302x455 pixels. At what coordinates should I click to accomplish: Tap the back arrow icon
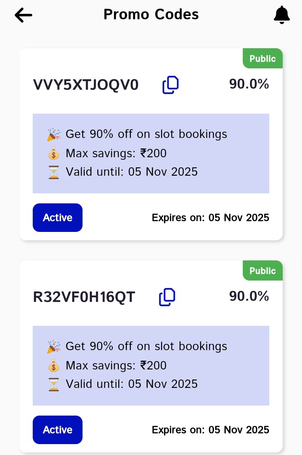click(23, 15)
